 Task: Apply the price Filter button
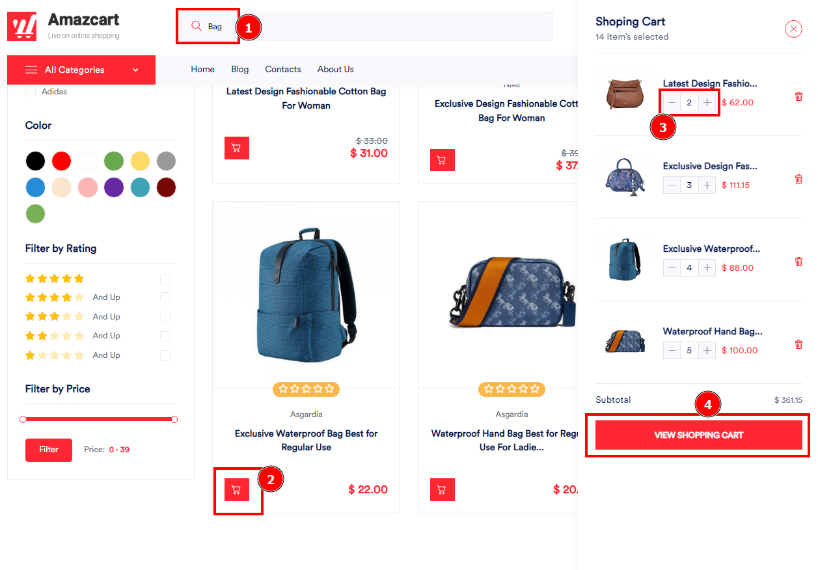49,450
